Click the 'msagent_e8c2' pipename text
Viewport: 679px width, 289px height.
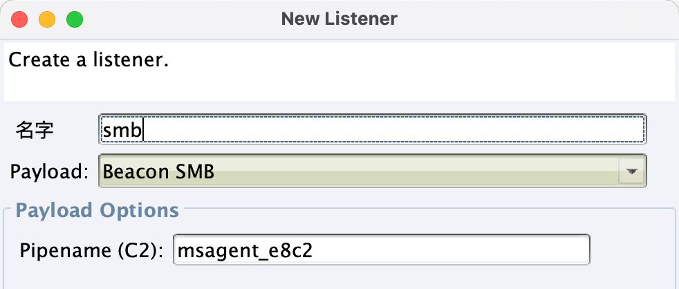click(245, 250)
